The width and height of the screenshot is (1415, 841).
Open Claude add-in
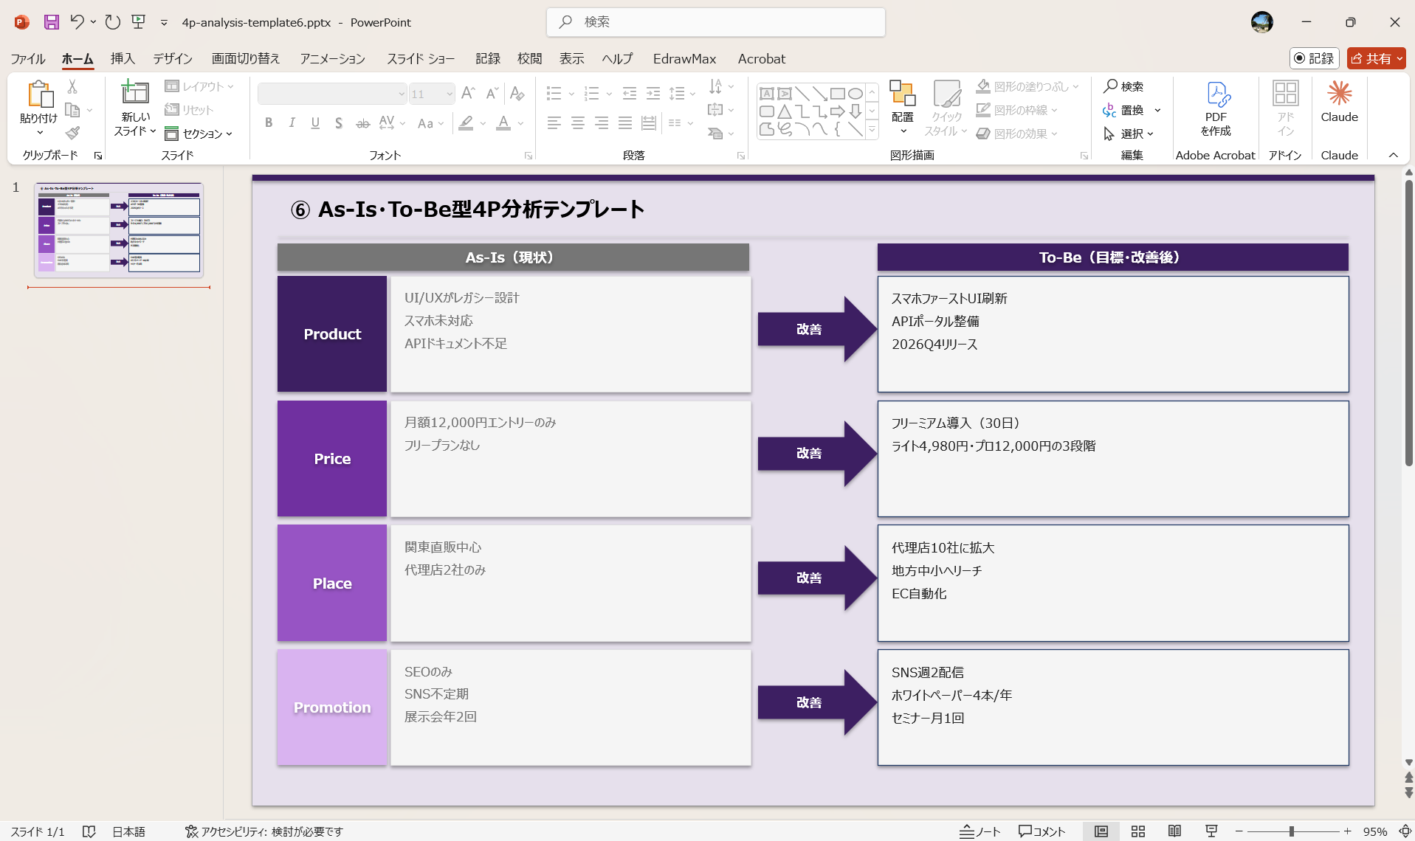pyautogui.click(x=1339, y=101)
